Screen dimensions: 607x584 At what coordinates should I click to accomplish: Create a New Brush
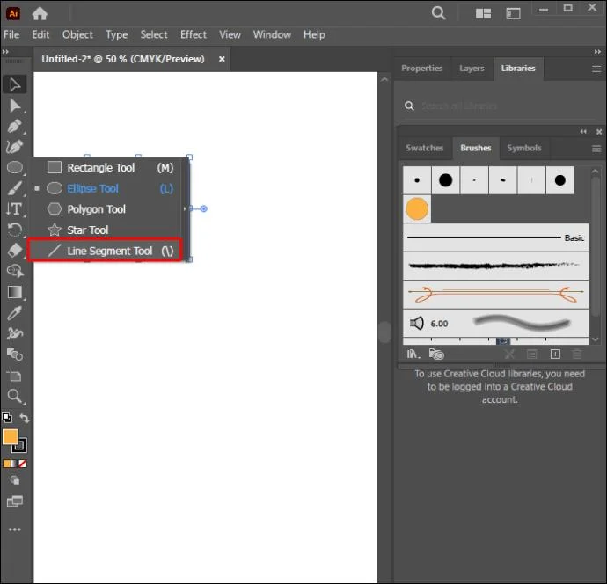tap(555, 354)
